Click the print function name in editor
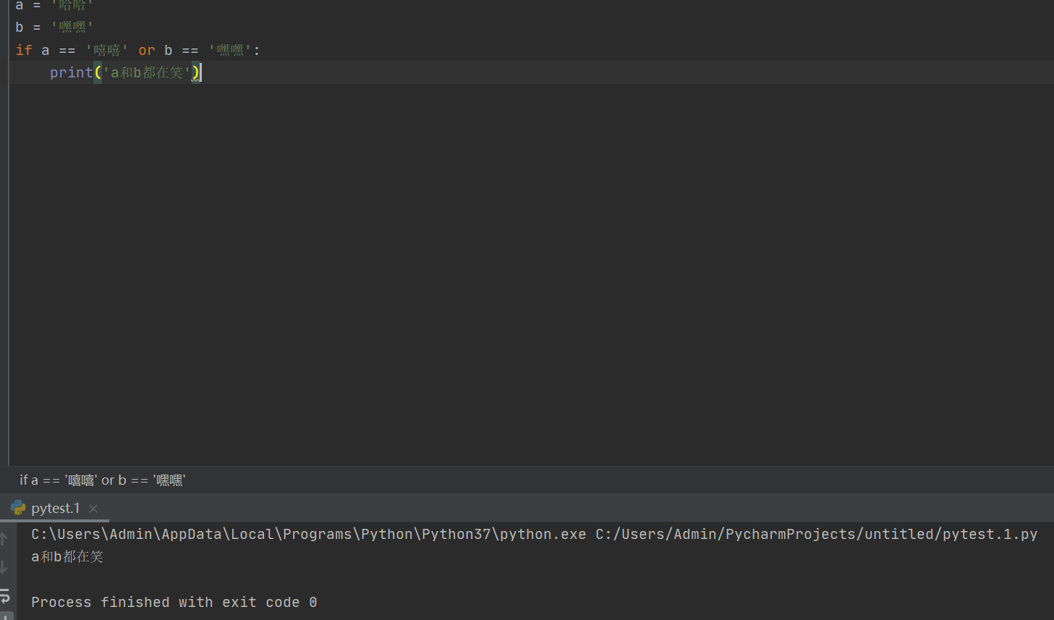 tap(72, 72)
